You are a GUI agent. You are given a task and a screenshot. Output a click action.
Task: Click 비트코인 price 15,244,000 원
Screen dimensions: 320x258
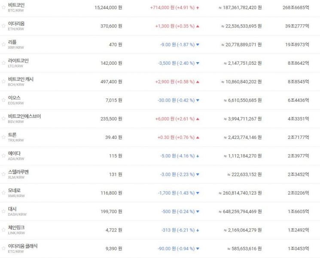click(x=108, y=8)
